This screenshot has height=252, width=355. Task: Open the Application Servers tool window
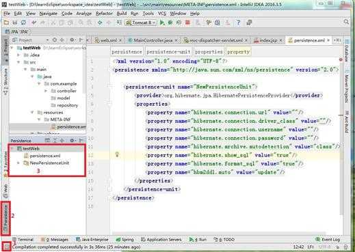tap(161, 239)
